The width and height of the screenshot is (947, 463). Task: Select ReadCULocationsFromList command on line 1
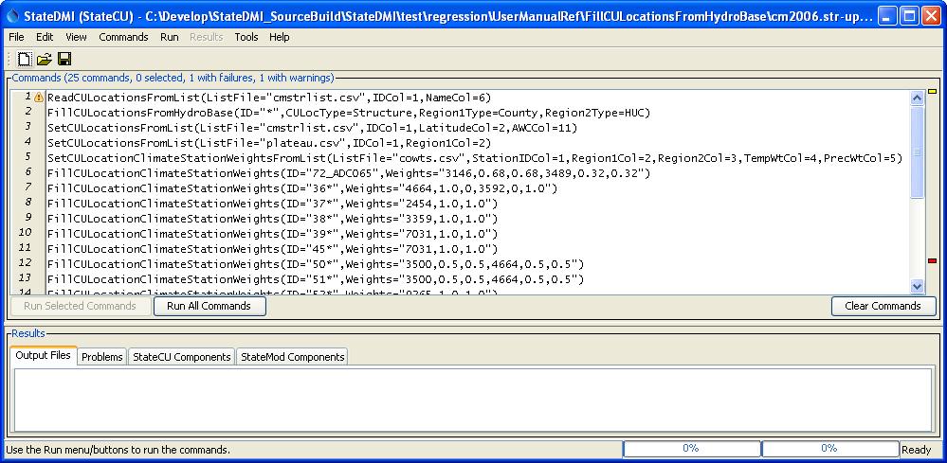pyautogui.click(x=269, y=98)
